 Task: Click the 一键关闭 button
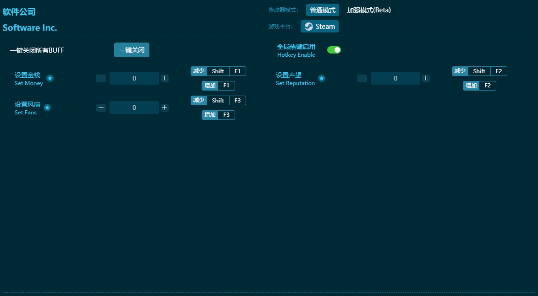point(132,50)
